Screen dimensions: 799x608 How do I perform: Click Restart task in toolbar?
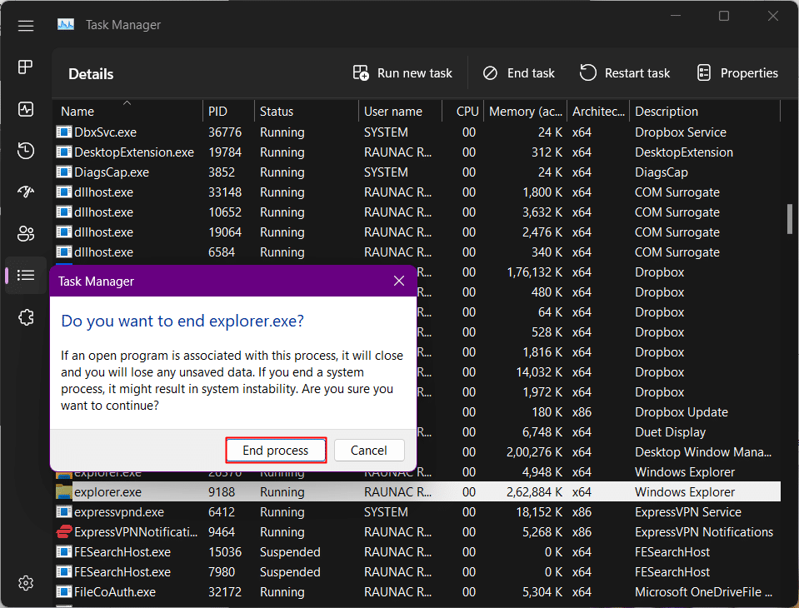pos(625,73)
